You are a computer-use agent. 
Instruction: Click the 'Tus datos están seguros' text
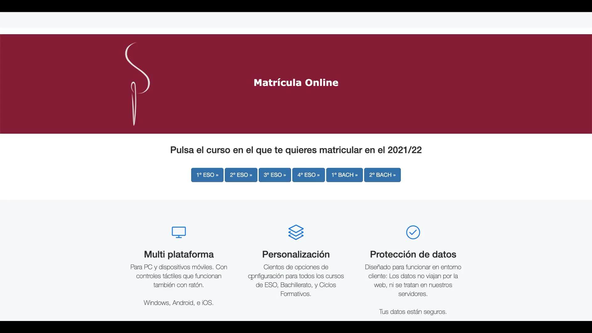tap(413, 312)
